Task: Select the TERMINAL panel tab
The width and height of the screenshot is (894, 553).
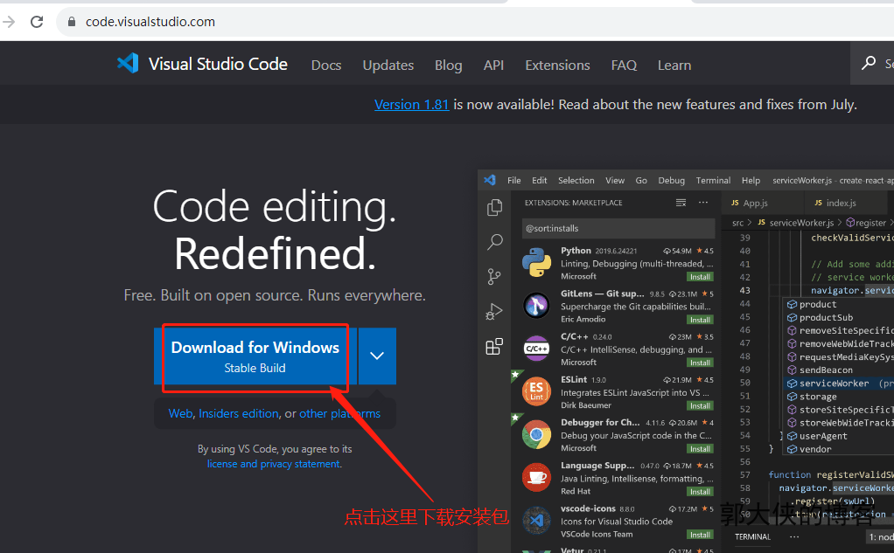Action: pos(752,536)
